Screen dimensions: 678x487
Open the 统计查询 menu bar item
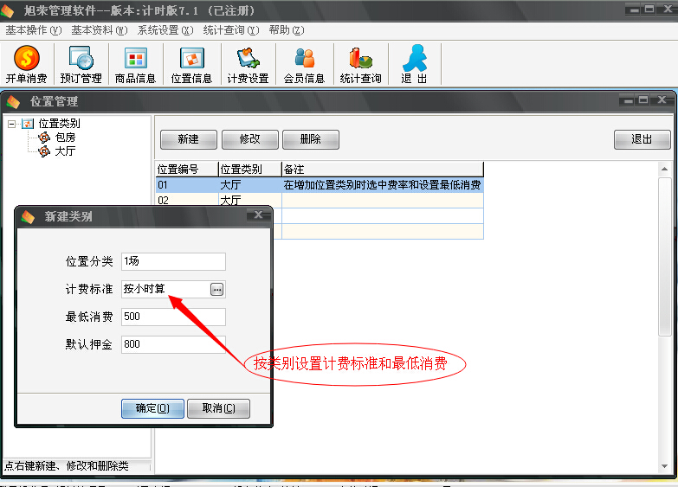[231, 30]
